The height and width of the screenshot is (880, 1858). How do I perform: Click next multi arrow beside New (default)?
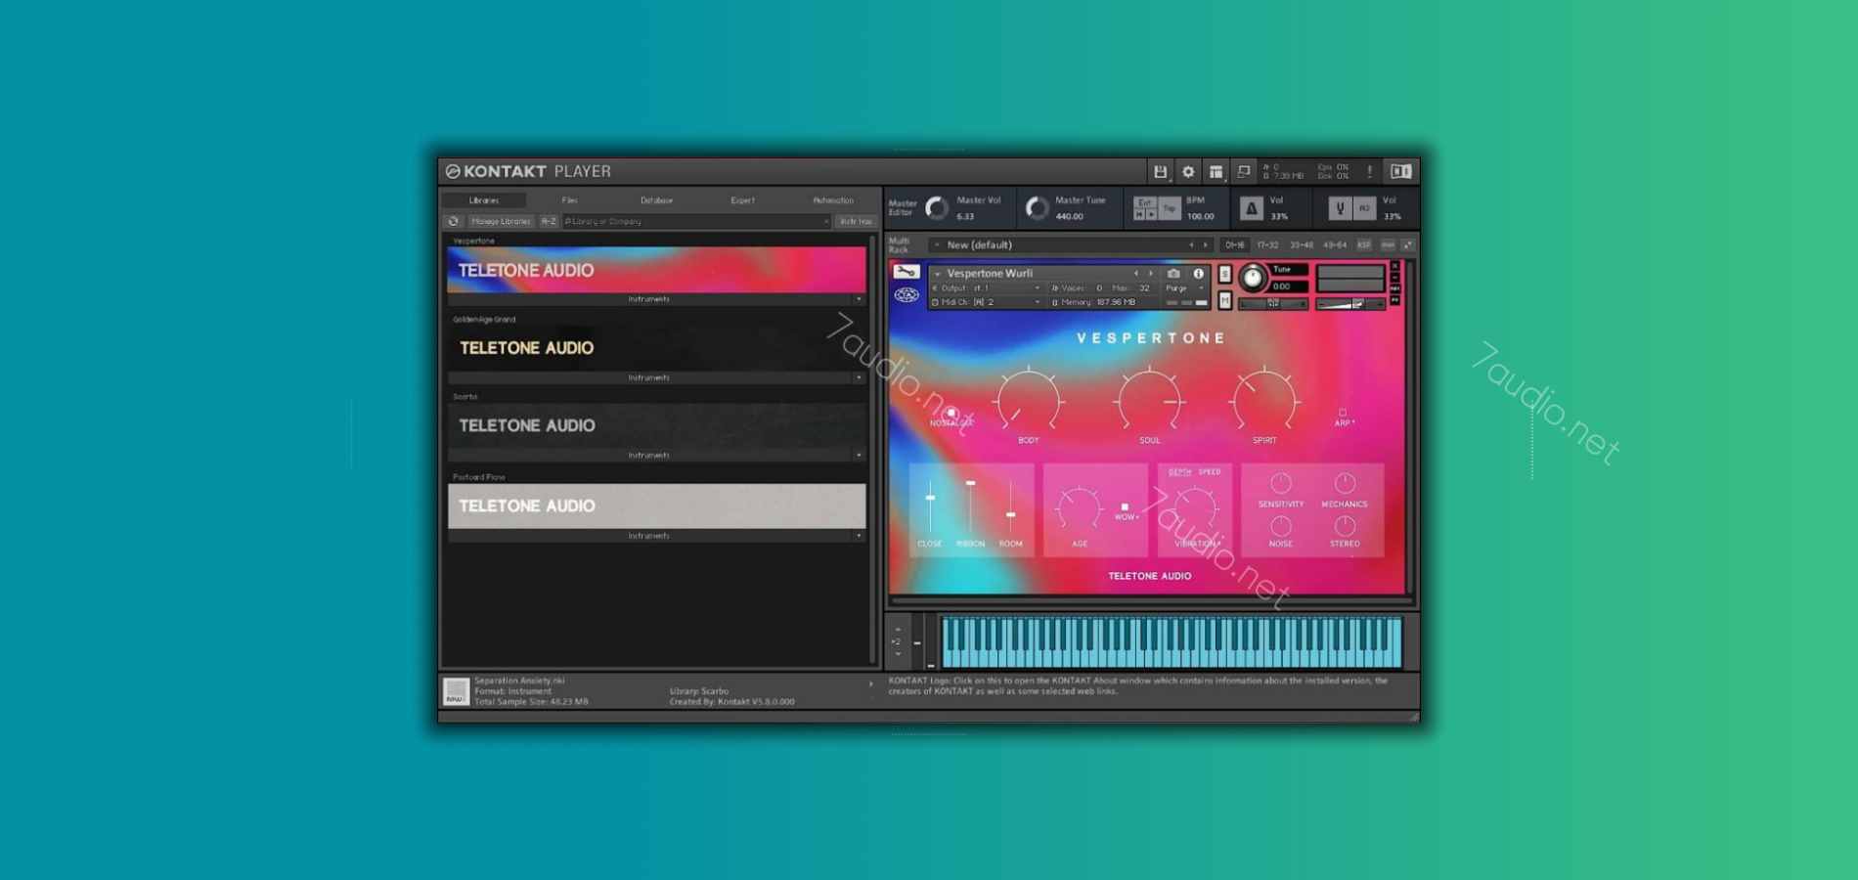(x=1205, y=245)
